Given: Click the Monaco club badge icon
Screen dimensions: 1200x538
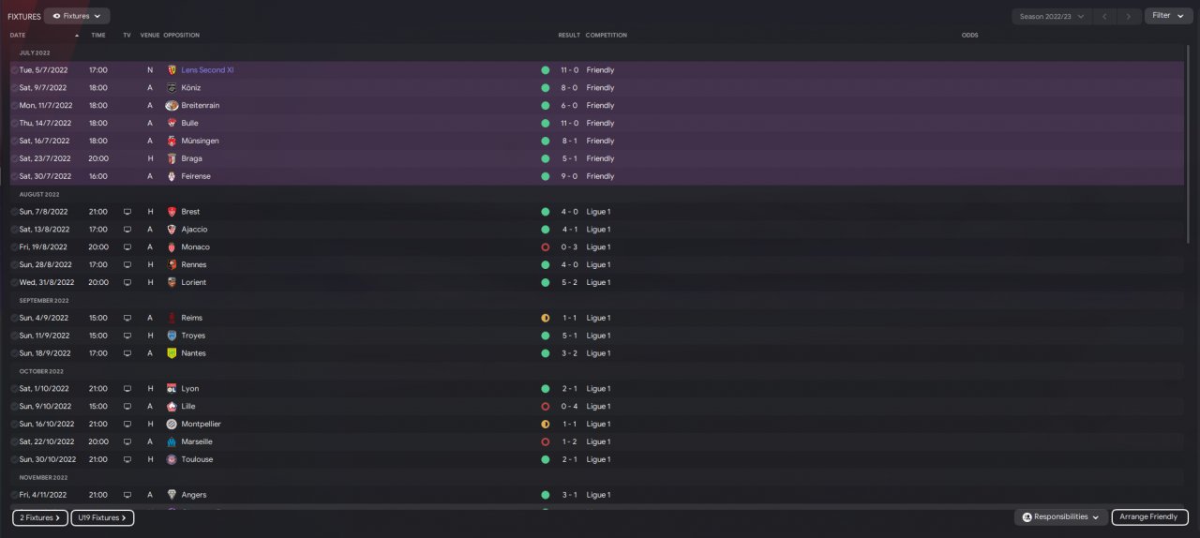Looking at the screenshot, I should [x=172, y=247].
